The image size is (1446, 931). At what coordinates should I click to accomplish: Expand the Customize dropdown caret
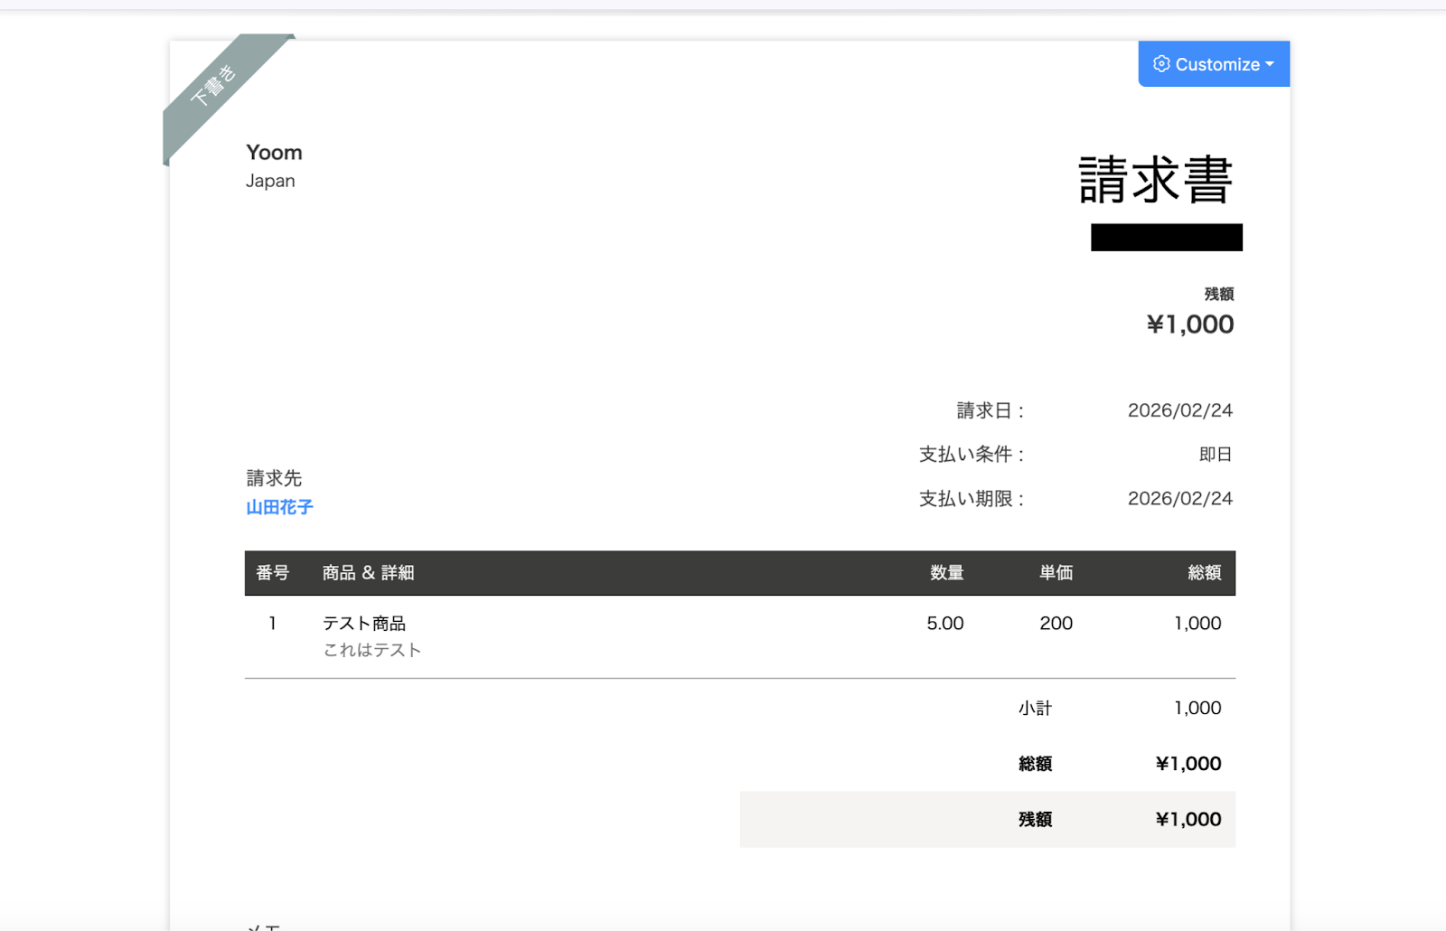[1270, 64]
